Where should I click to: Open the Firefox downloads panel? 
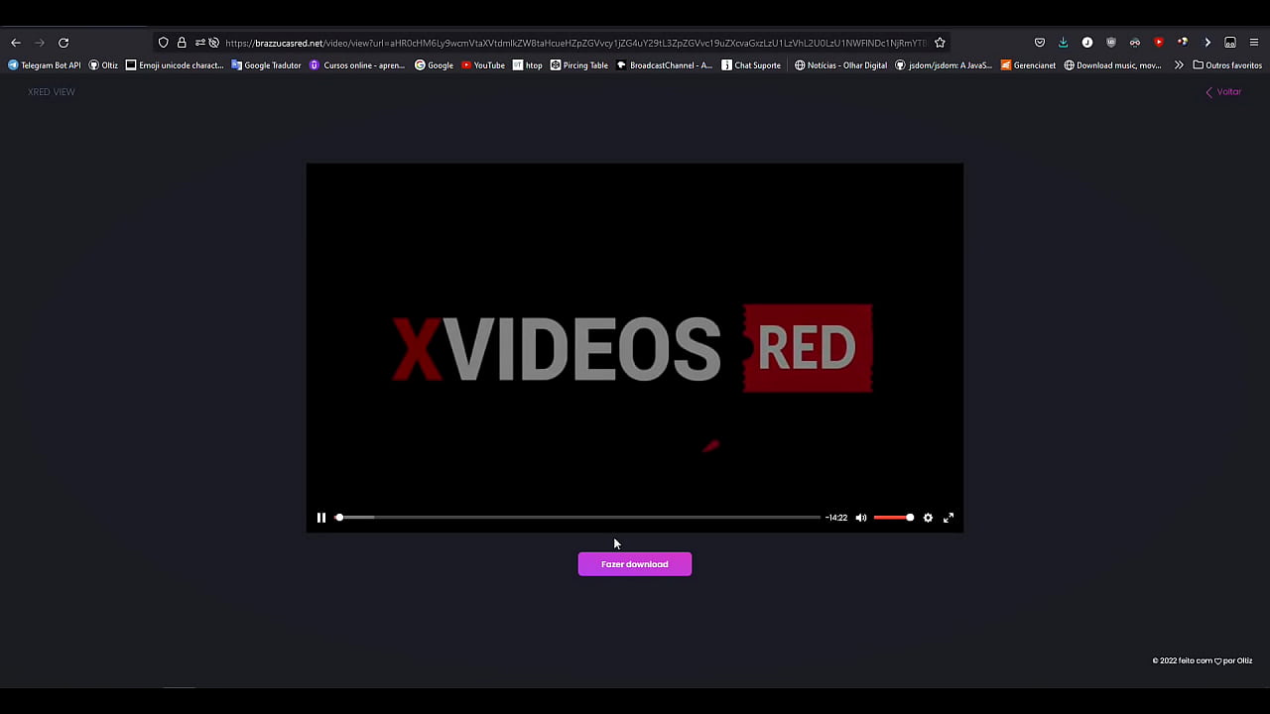1064,43
